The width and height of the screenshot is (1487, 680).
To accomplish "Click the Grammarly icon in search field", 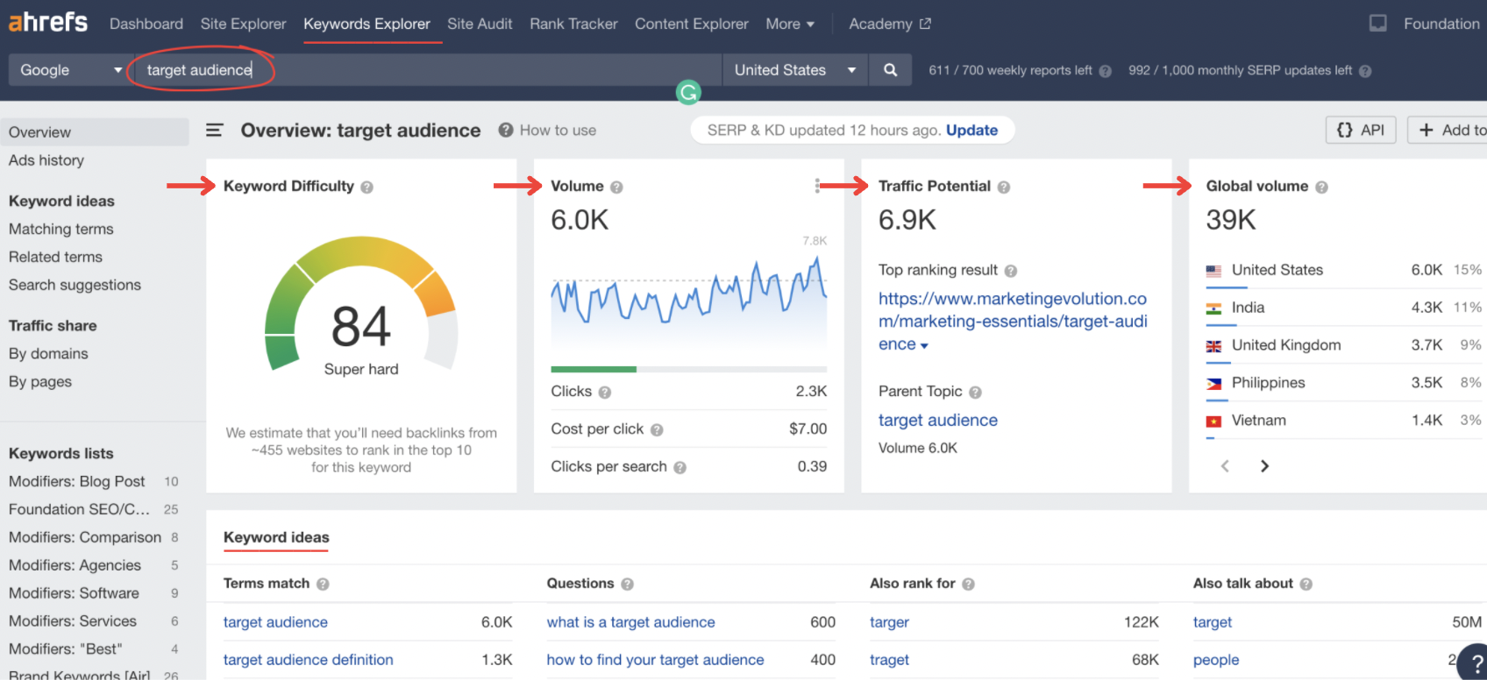I will pyautogui.click(x=688, y=92).
